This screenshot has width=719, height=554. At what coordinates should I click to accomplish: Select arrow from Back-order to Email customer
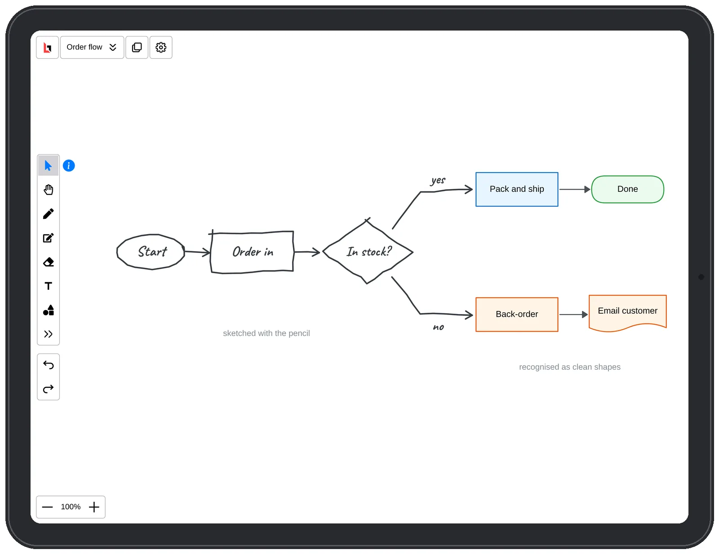[574, 315]
